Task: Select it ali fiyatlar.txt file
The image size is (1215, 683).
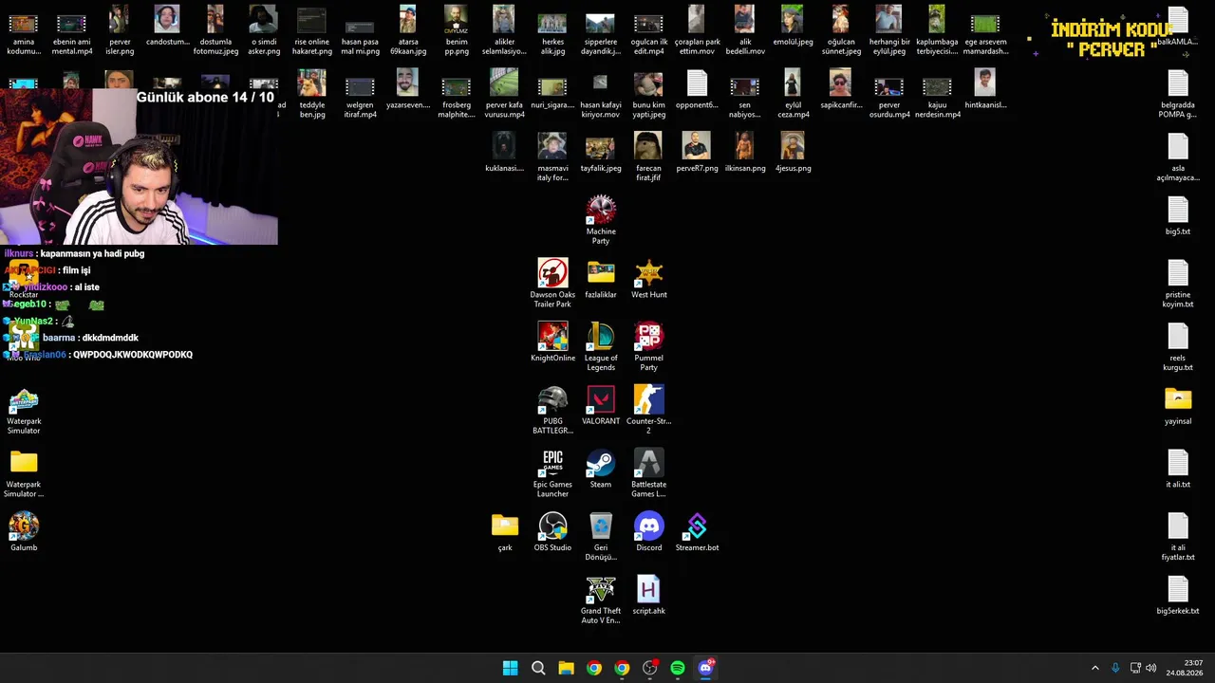Action: (1178, 536)
